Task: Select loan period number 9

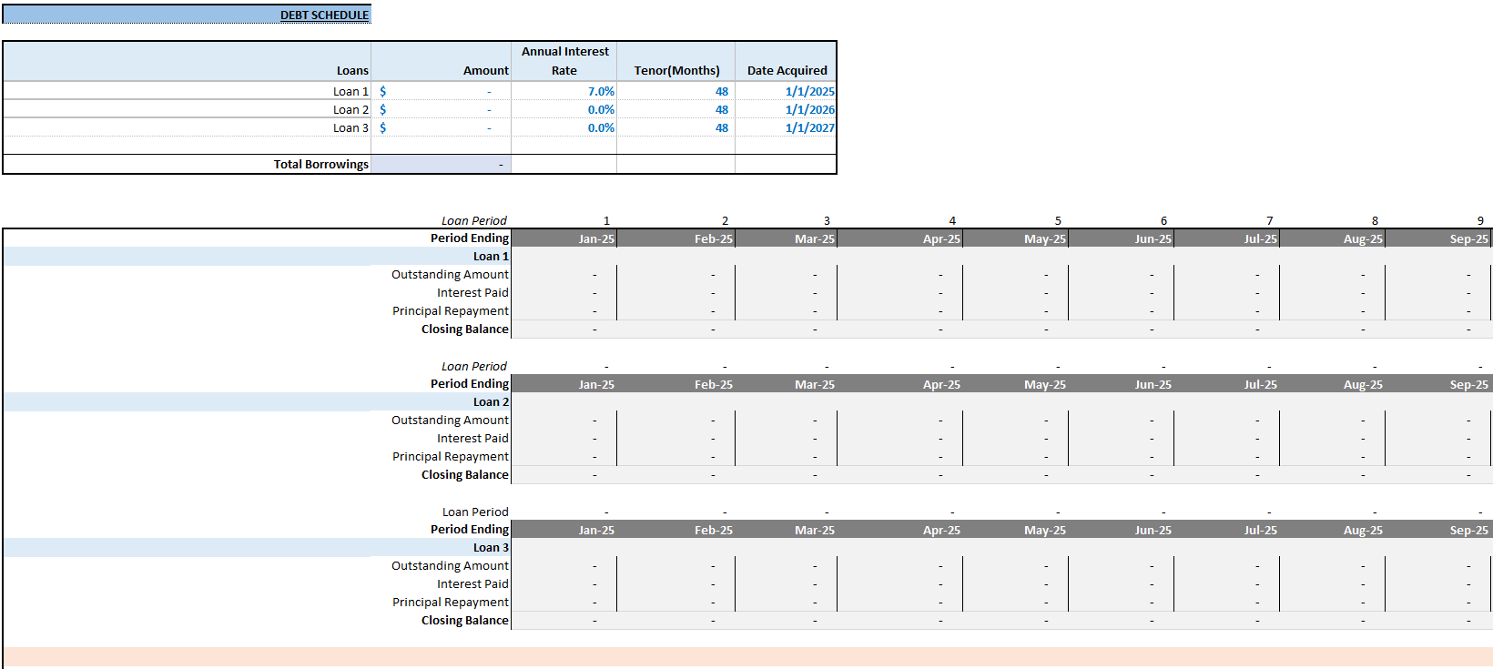Action: point(1480,220)
